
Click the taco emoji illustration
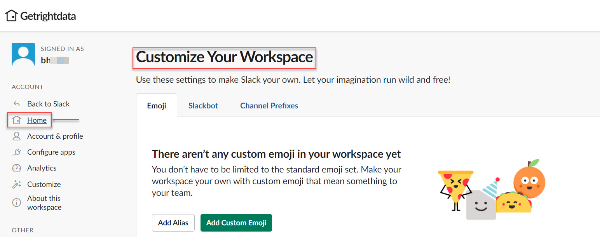coord(514,202)
